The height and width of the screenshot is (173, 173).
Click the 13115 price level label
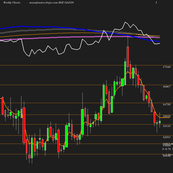[166, 126]
